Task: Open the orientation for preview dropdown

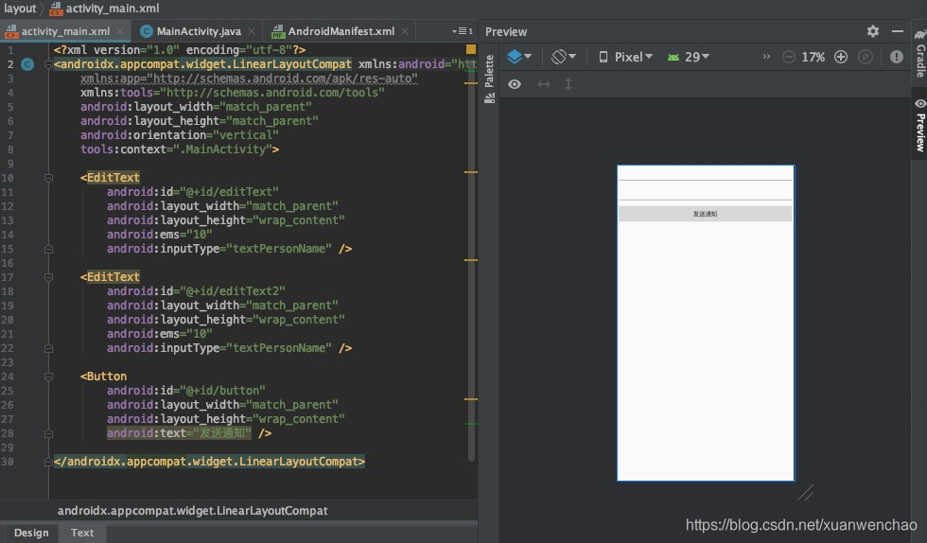Action: pyautogui.click(x=564, y=57)
